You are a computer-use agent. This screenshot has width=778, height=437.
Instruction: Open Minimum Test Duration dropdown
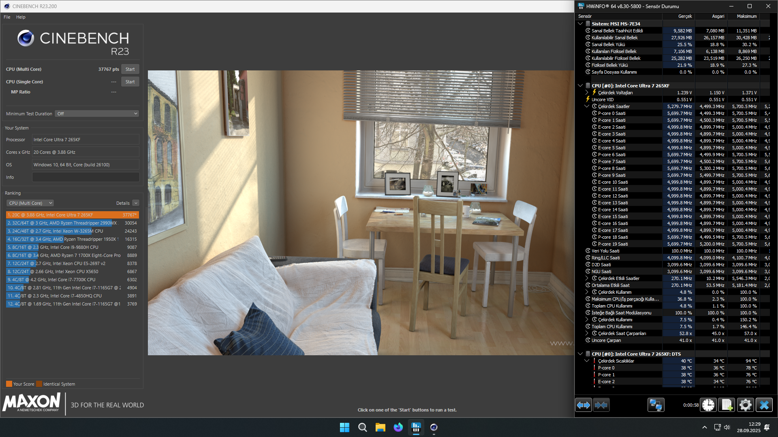(x=97, y=114)
